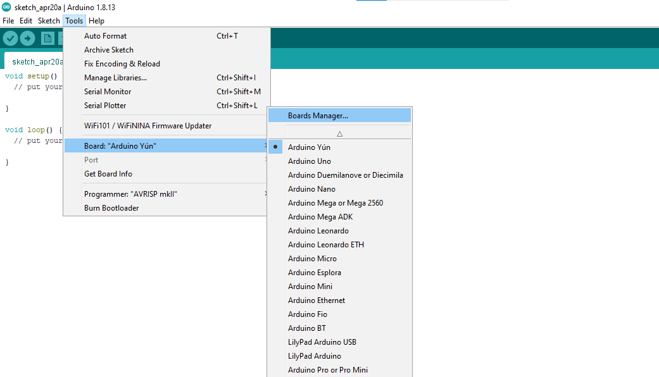Click the selected Arduino Yún radio entry

pos(310,147)
